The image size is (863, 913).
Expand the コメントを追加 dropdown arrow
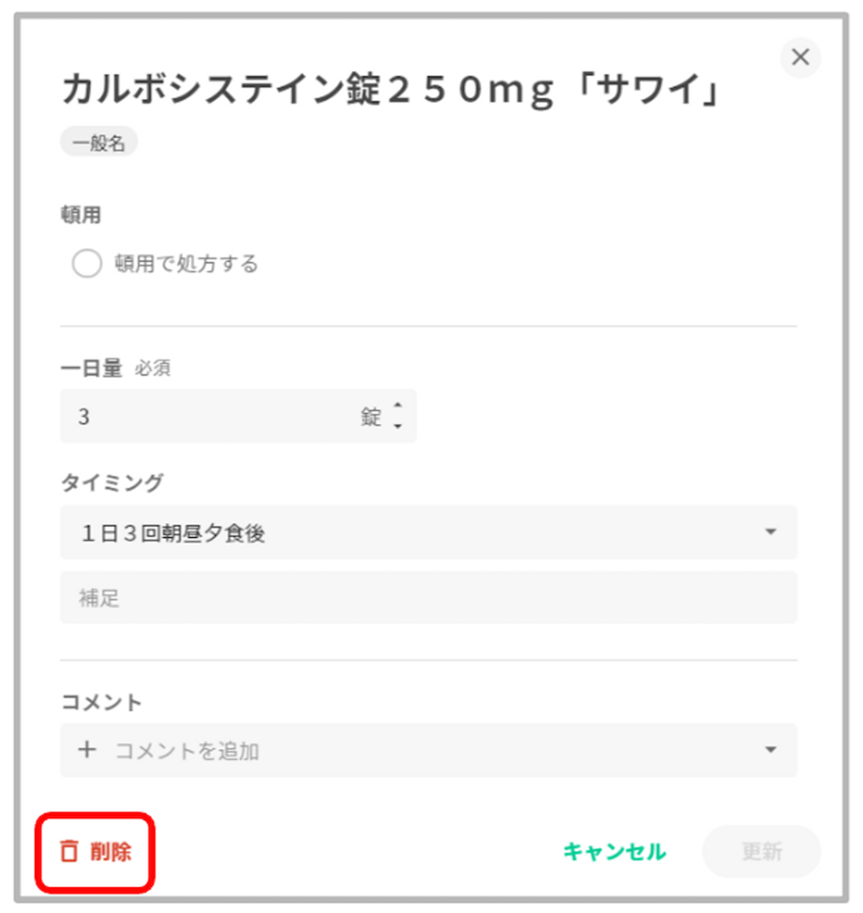point(771,750)
